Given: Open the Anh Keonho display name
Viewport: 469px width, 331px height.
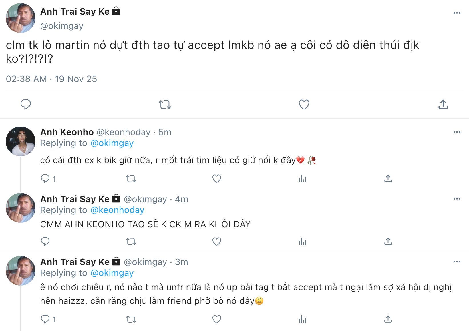Looking at the screenshot, I should [67, 132].
